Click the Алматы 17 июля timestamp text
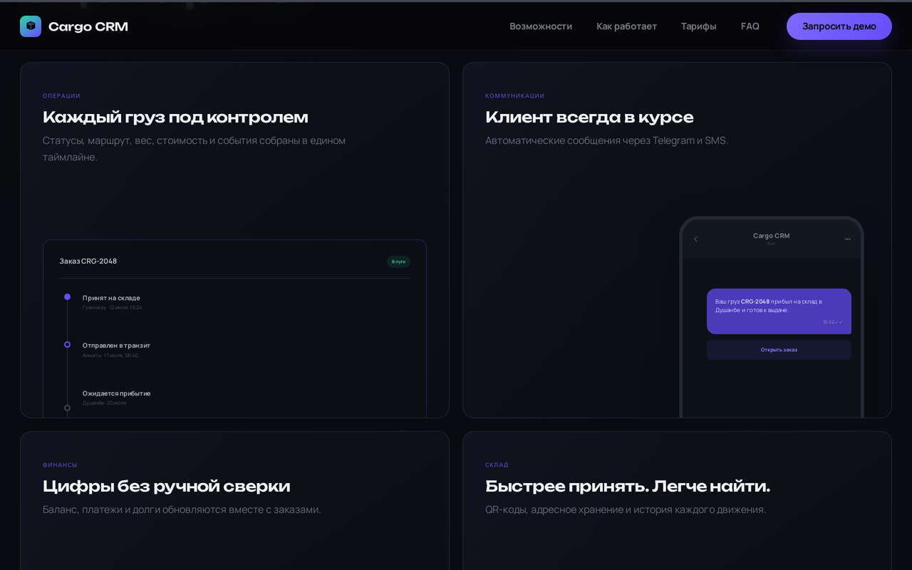This screenshot has width=912, height=570. click(110, 356)
